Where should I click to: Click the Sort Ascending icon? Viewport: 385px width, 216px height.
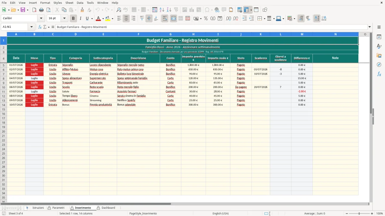pos(162,10)
